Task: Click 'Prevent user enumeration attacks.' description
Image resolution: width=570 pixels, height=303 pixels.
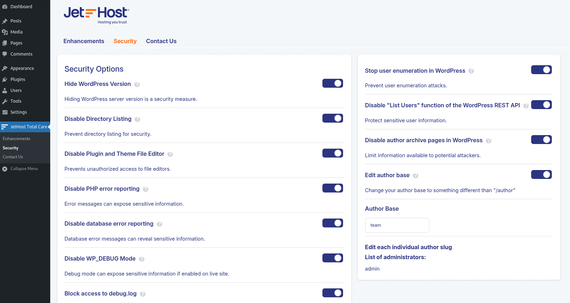Action: (406, 86)
